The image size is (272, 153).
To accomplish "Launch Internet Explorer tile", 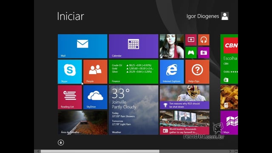I will tap(172, 72).
